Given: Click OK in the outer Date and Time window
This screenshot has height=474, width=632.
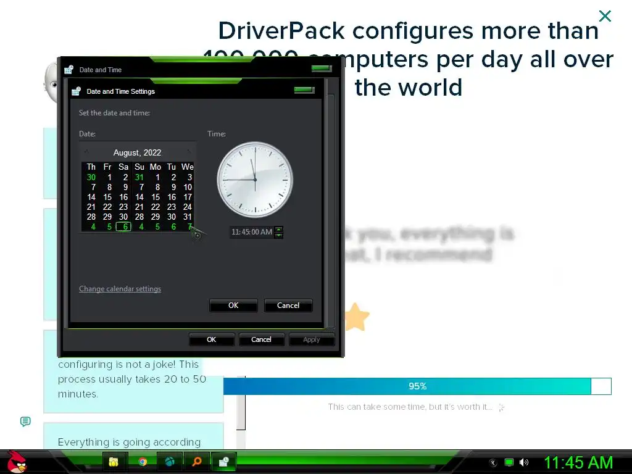Looking at the screenshot, I should point(212,339).
